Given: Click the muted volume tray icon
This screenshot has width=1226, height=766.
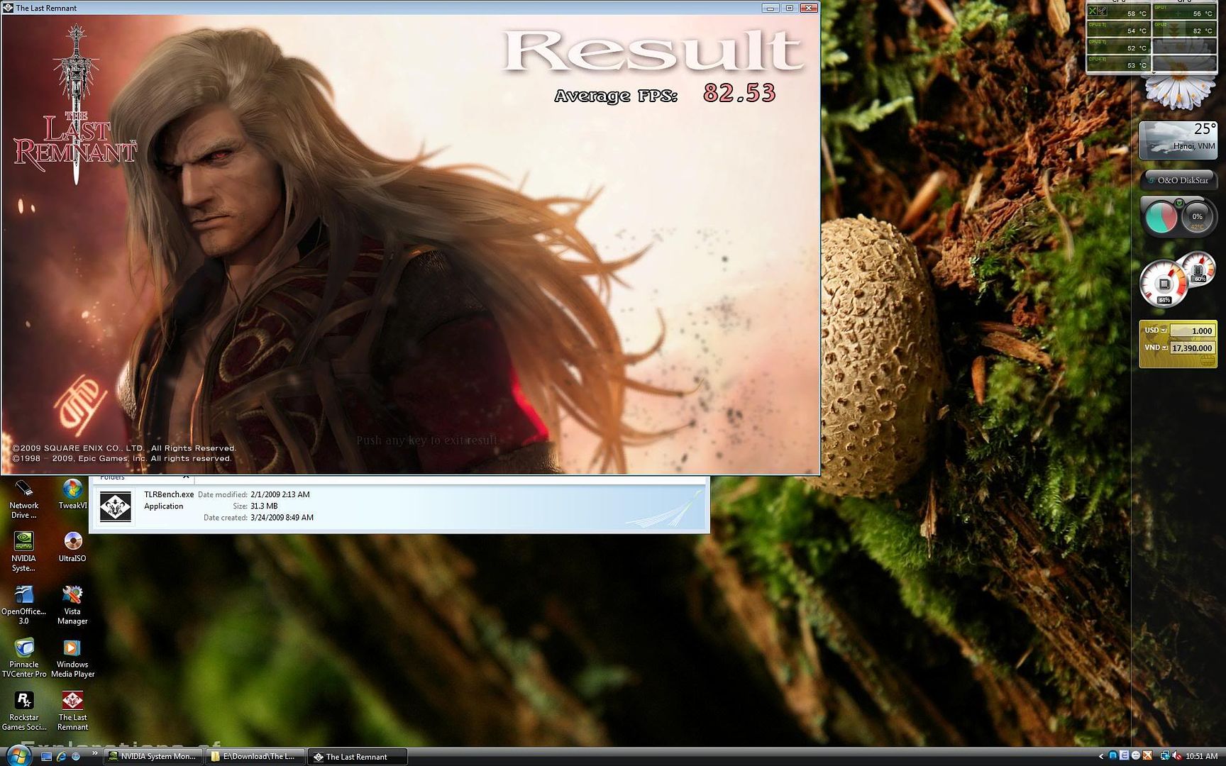Looking at the screenshot, I should [1176, 756].
